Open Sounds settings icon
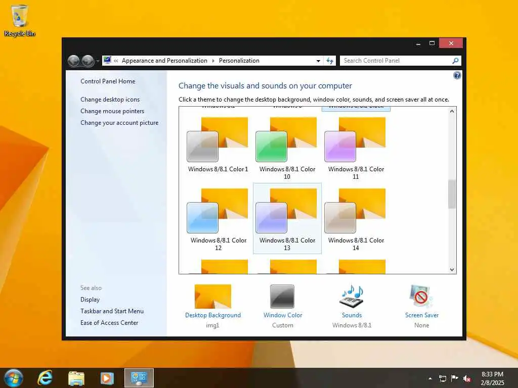The height and width of the screenshot is (388, 518). coord(352,296)
